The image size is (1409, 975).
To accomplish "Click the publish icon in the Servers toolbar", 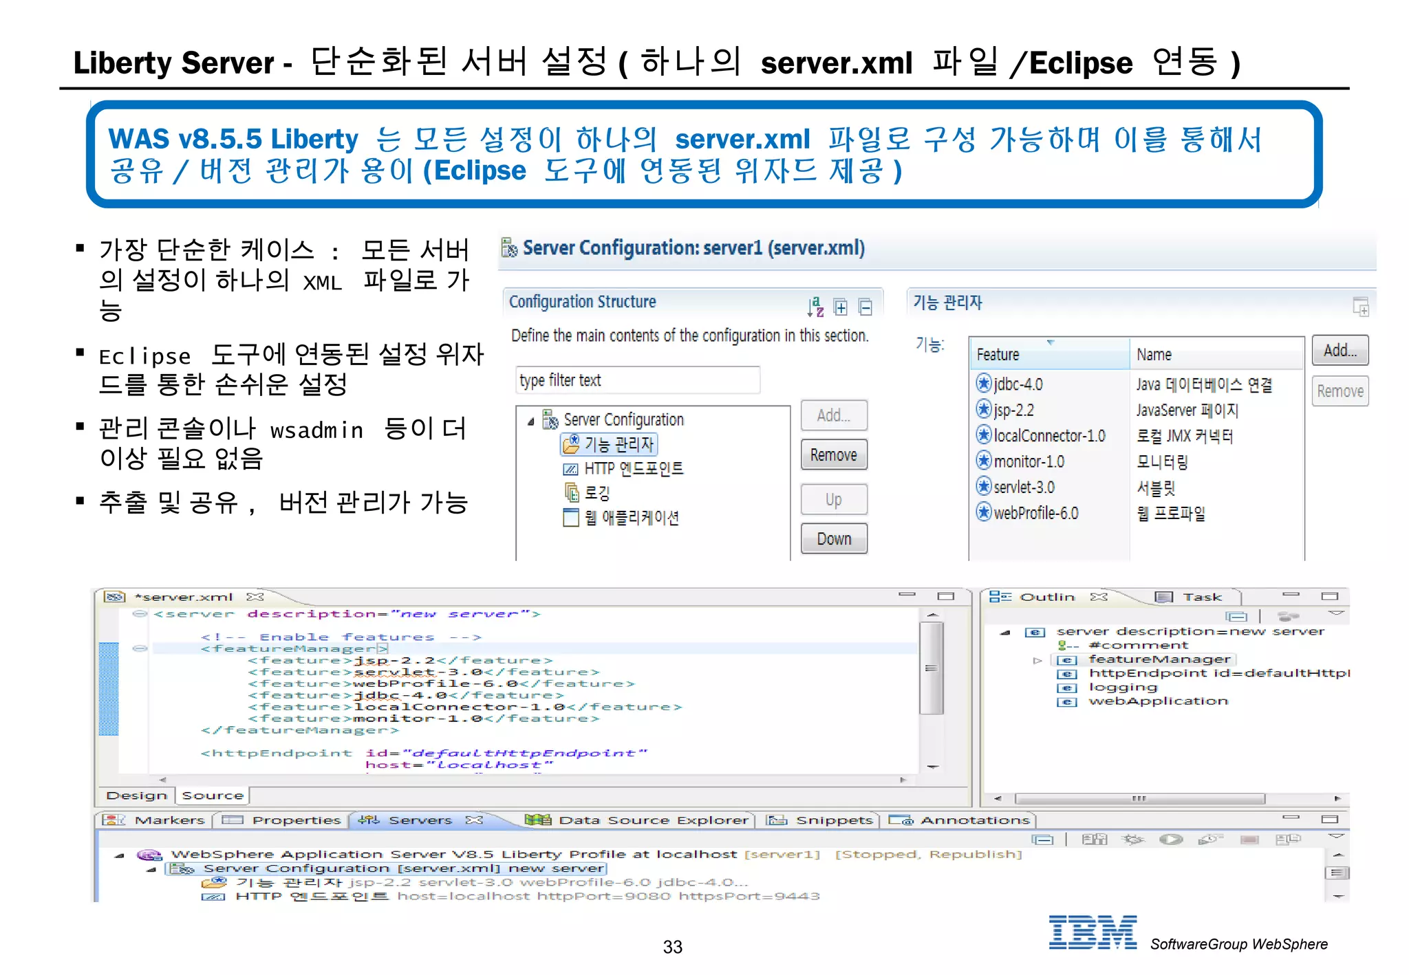I will (x=1288, y=839).
